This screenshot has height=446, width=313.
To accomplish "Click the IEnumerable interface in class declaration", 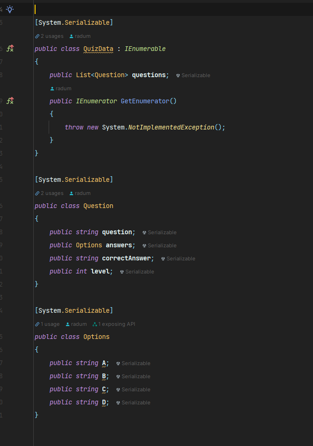I will 145,49.
